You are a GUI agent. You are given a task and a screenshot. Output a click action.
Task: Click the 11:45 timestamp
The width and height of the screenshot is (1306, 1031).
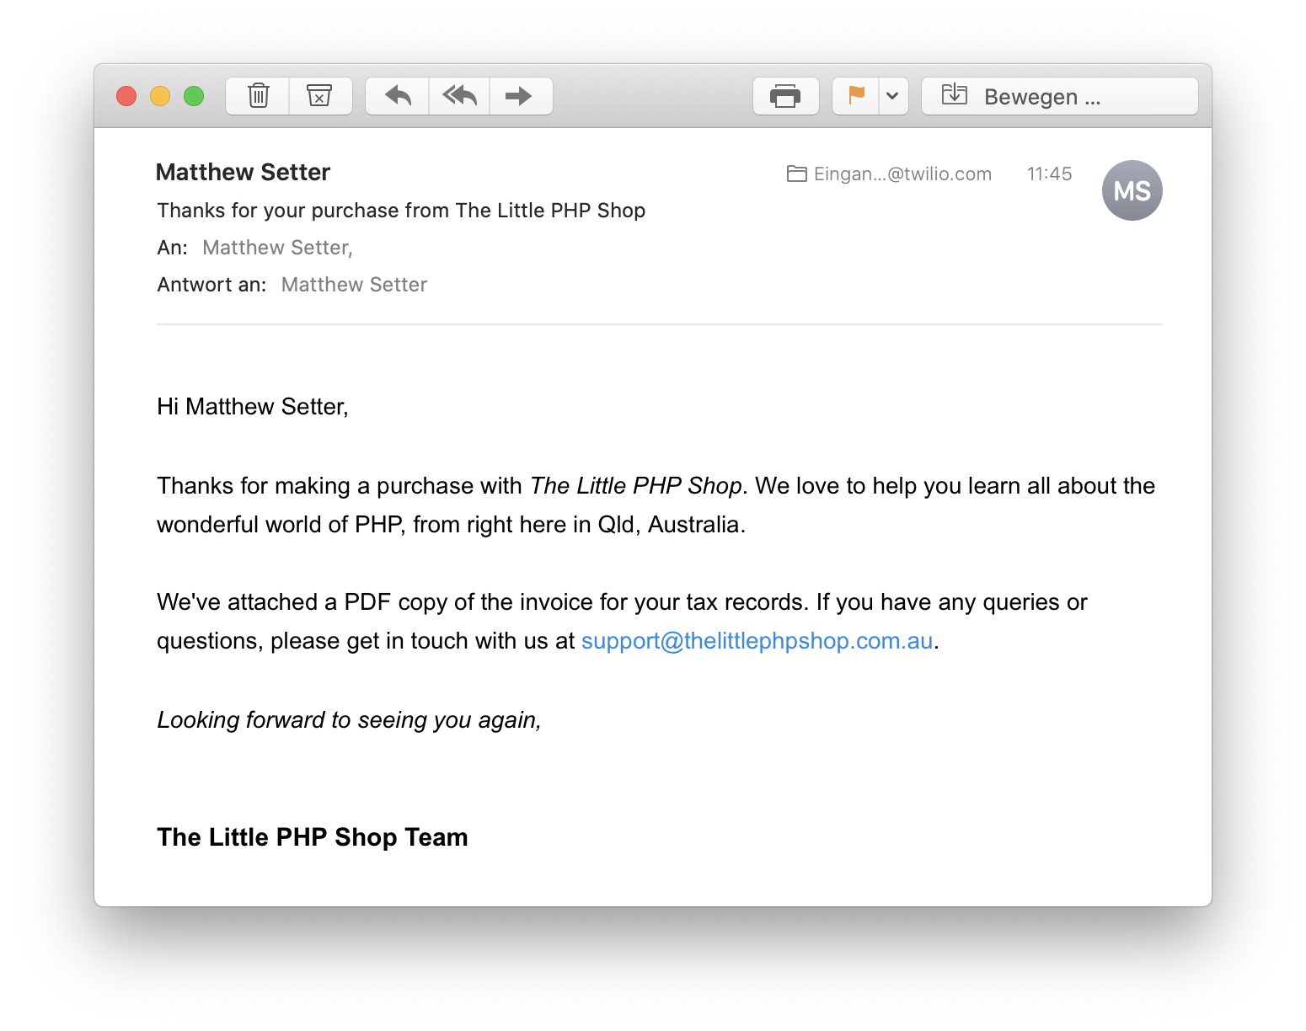[1049, 174]
